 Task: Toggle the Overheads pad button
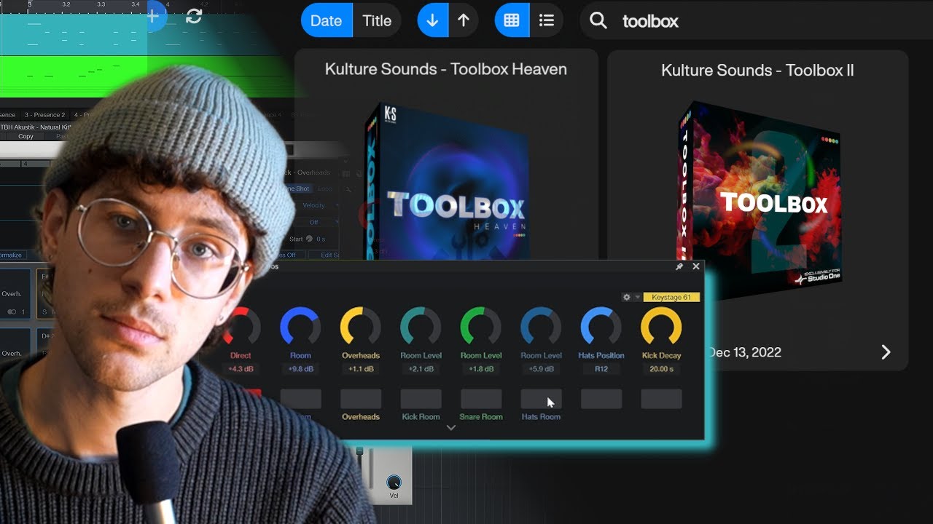pos(361,399)
